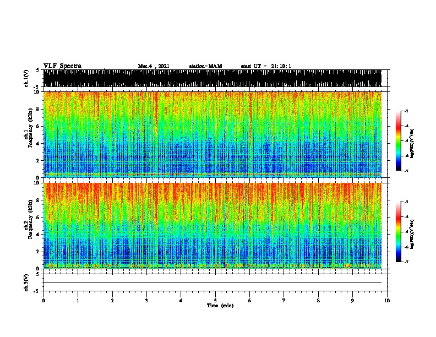This screenshot has height=337, width=436.
Task: Click the "8" tick on ch.2 frequency axis
Action: [x=38, y=200]
